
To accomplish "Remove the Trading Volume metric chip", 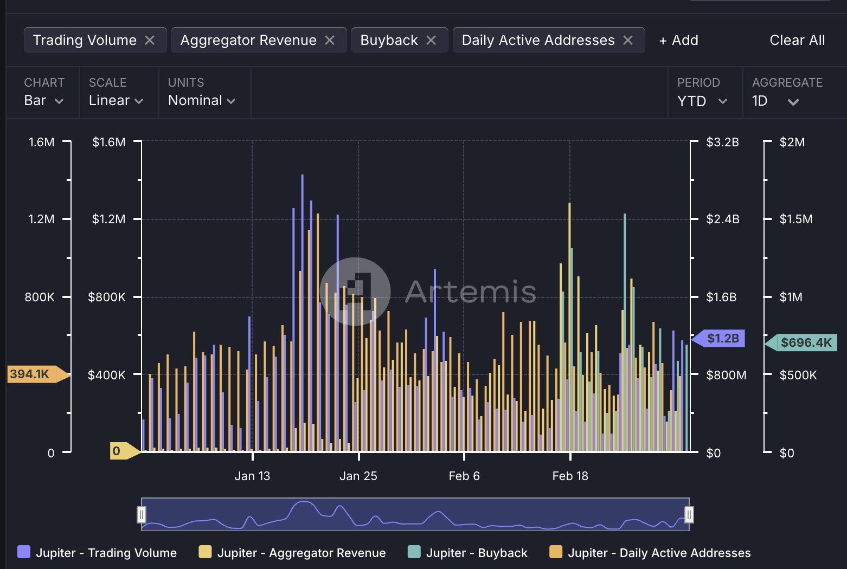I will coord(150,41).
